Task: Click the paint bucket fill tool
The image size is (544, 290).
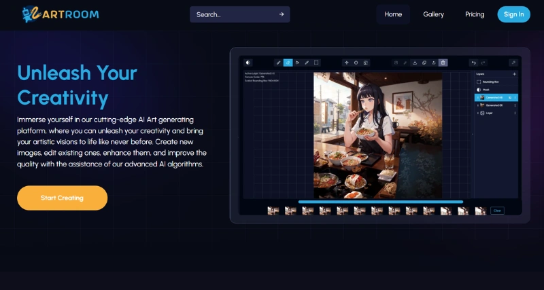Action: 297,62
